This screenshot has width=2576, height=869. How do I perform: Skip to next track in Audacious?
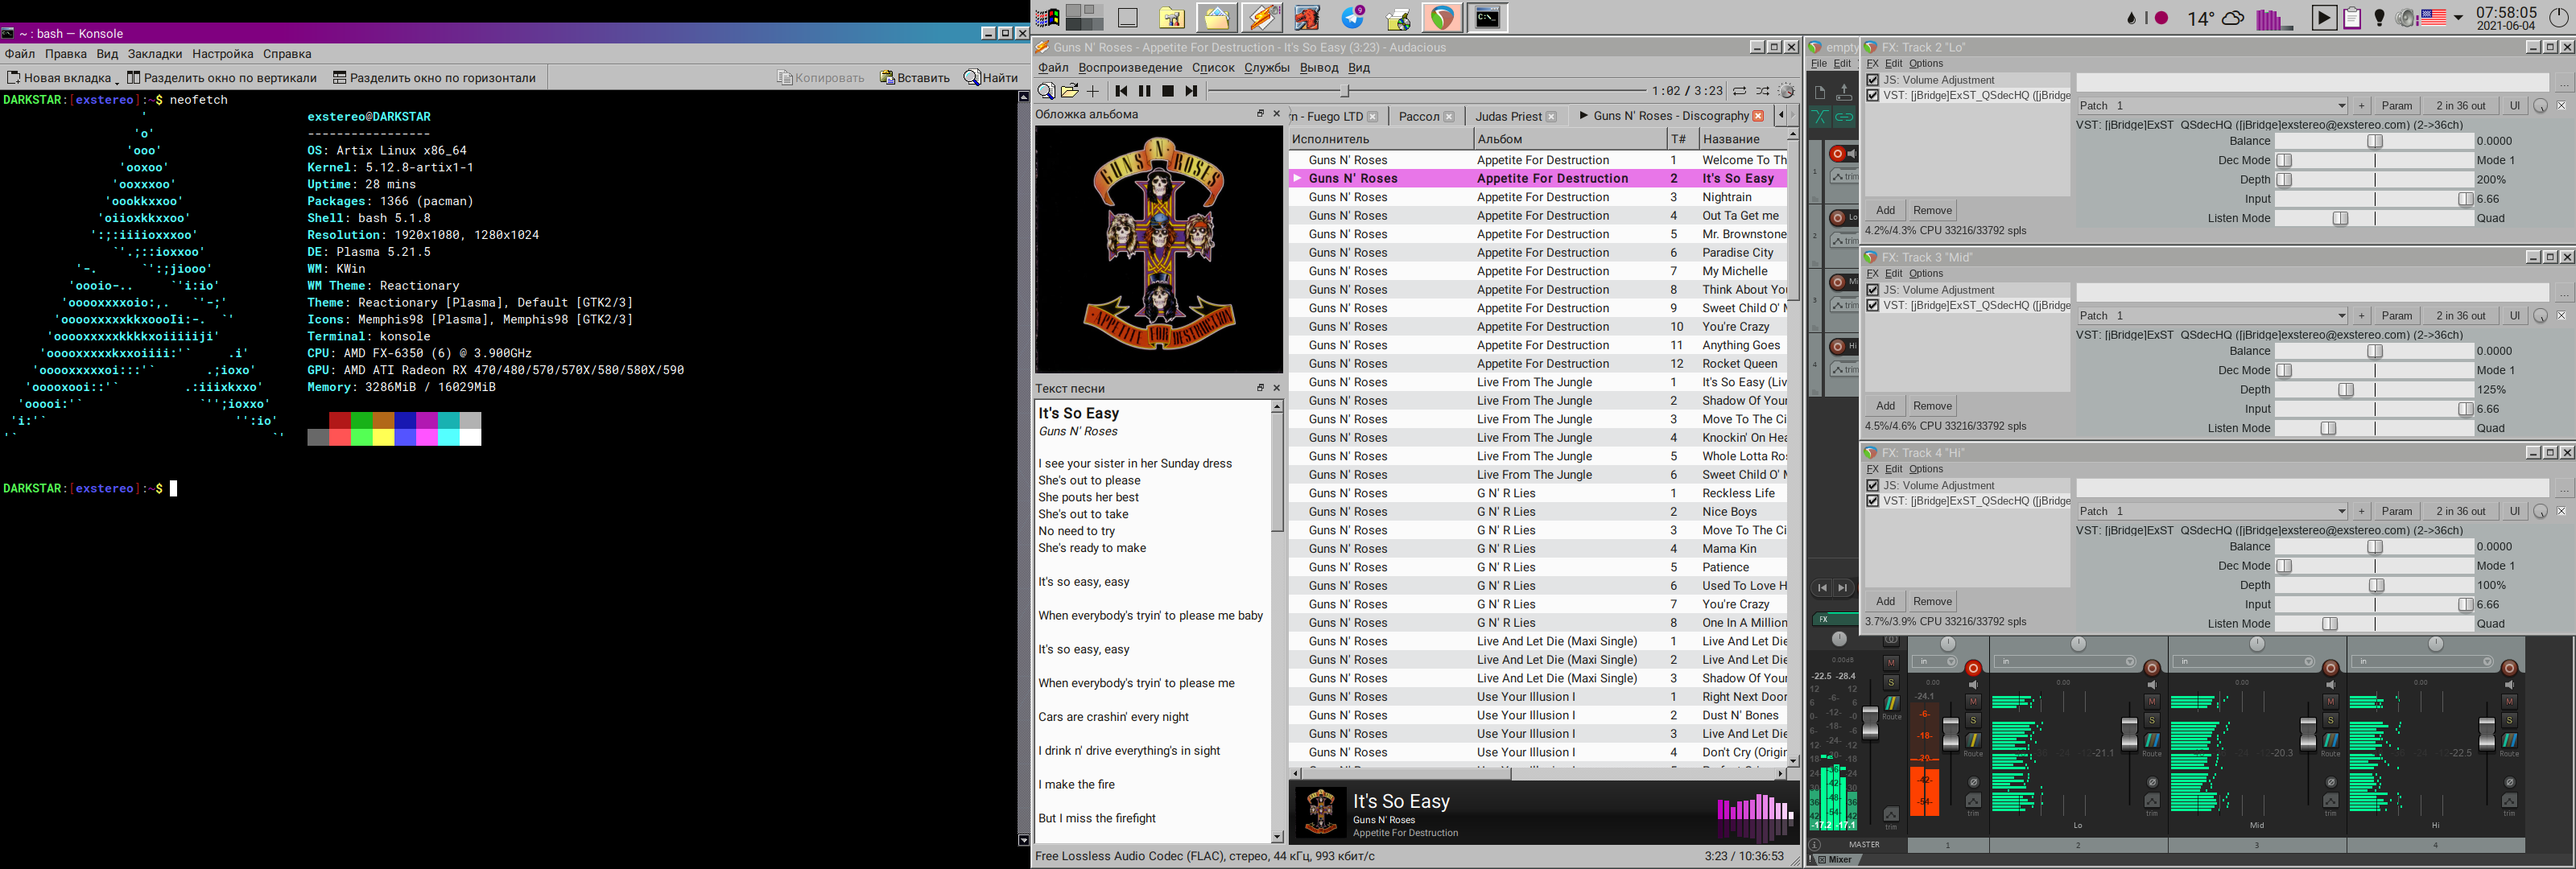point(1191,91)
